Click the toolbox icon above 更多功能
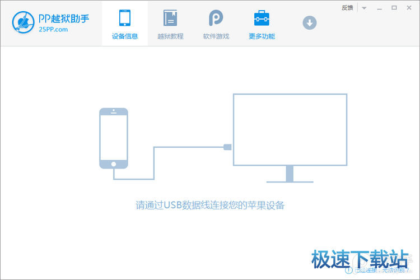The height and width of the screenshot is (280, 420). pyautogui.click(x=262, y=18)
